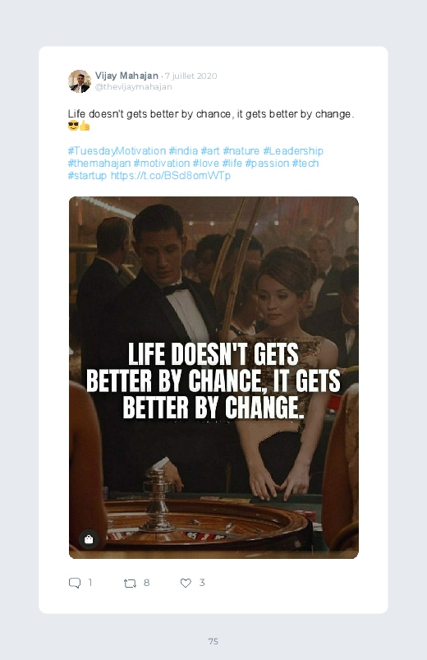The height and width of the screenshot is (660, 427).
Task: Open the #themahajan hashtag
Action: click(99, 163)
